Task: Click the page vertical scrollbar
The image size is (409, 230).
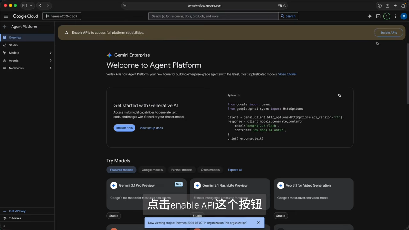Action: coord(407,73)
